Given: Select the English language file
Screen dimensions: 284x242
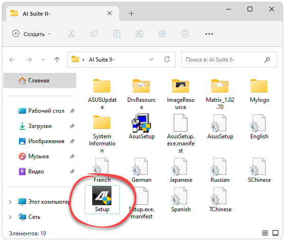Looking at the screenshot, I should point(259,126).
